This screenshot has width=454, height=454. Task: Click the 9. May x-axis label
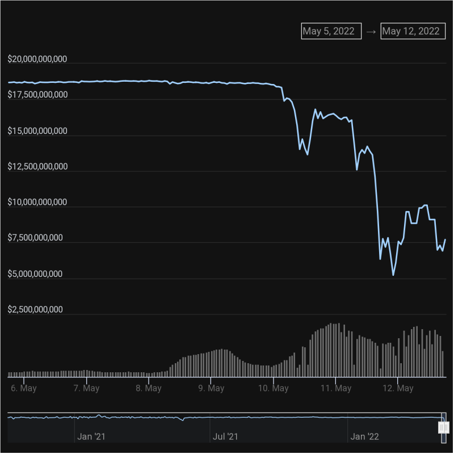tap(211, 388)
